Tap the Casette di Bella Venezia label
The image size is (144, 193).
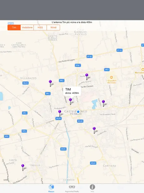[x=53, y=38]
